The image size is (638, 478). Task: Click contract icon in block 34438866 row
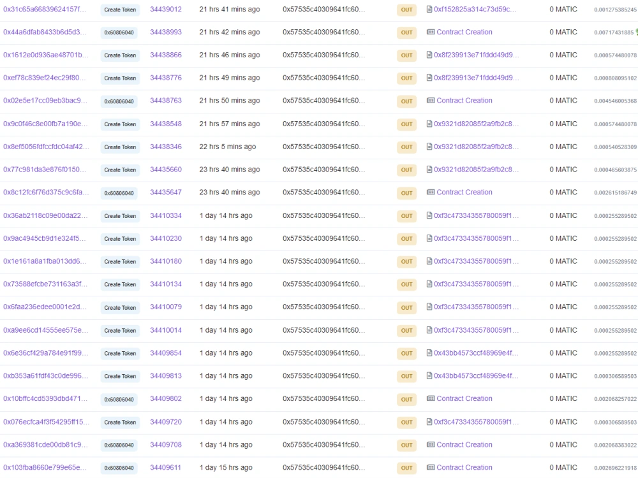pos(429,54)
